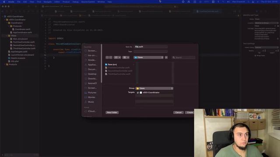
Task: Open the File menu
Action: click(x=18, y=2)
